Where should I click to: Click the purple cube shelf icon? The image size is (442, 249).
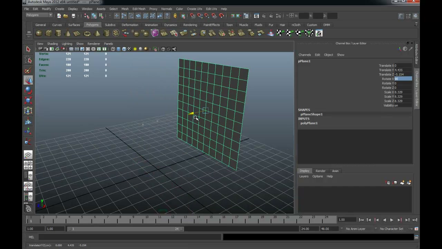pos(154,33)
